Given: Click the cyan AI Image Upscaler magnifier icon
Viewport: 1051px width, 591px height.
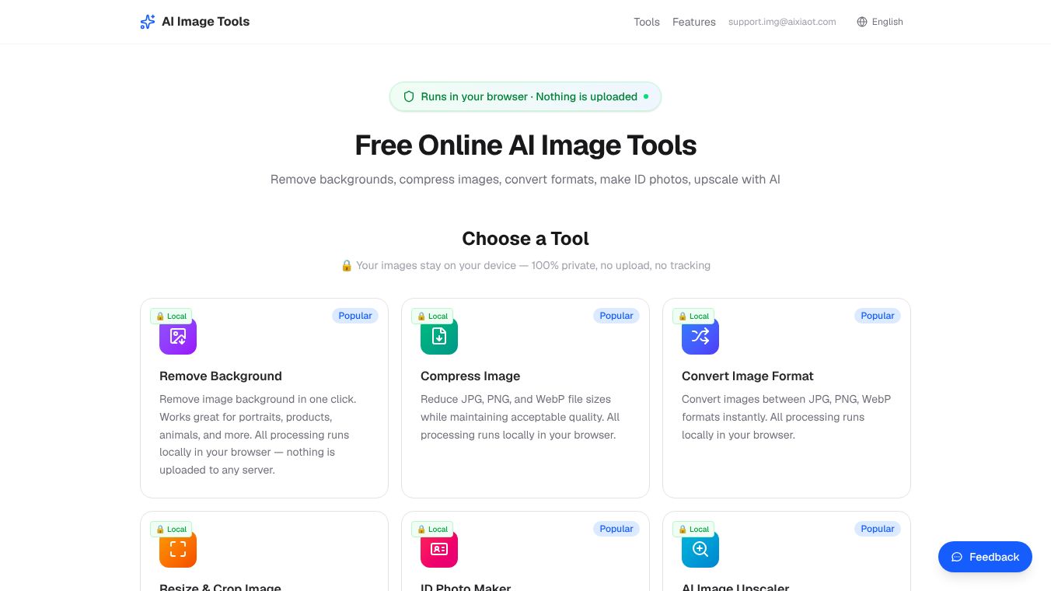Looking at the screenshot, I should click(700, 549).
